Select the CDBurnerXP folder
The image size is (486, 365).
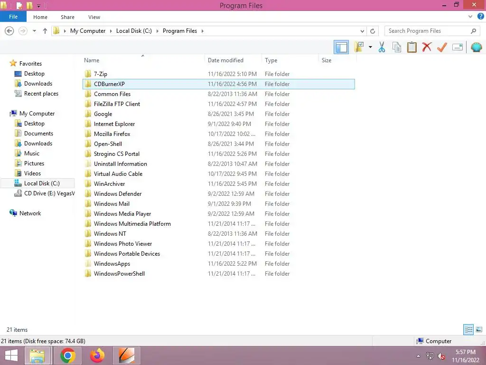click(x=218, y=84)
